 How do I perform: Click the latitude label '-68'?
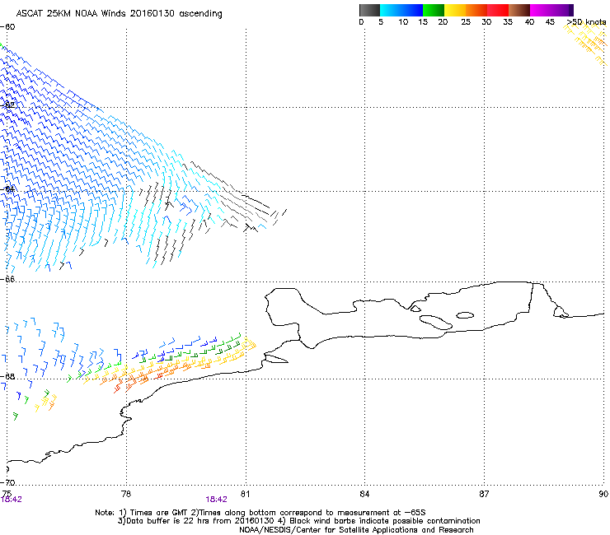[7, 376]
